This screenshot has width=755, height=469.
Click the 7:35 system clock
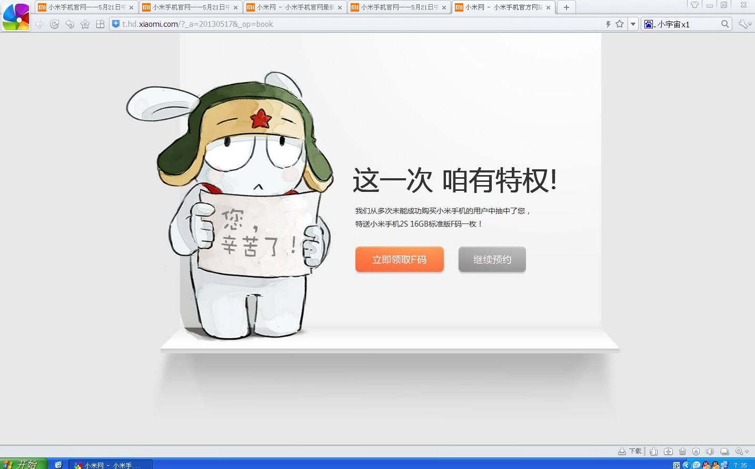[x=741, y=465]
